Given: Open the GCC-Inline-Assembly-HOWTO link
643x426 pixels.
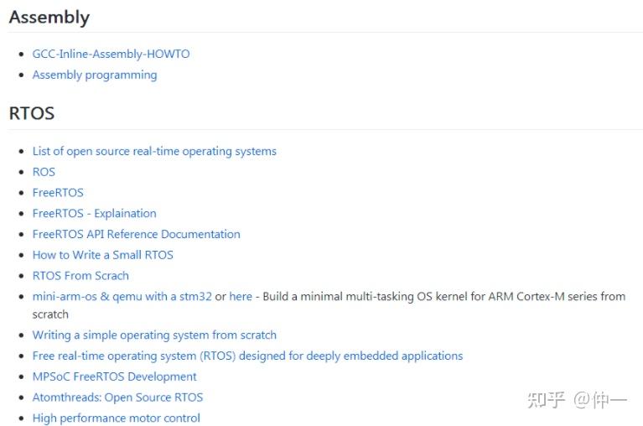Looking at the screenshot, I should click(111, 54).
